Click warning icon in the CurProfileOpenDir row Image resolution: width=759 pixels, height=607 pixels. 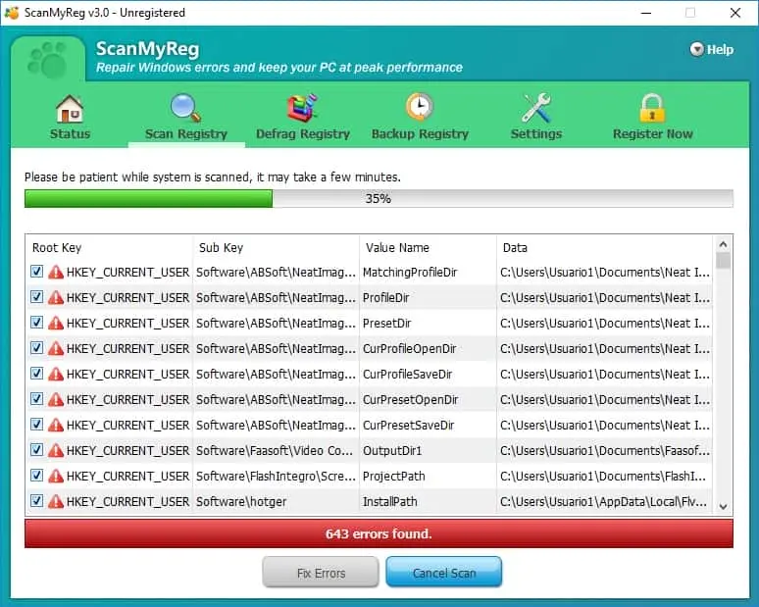[x=56, y=348]
